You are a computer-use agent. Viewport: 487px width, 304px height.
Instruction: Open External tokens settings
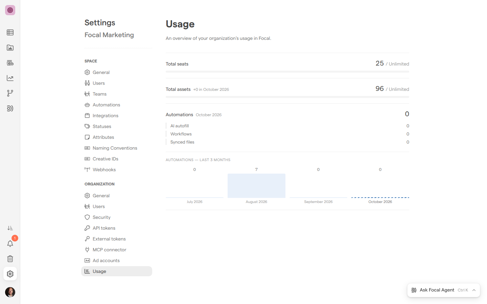(x=117, y=239)
